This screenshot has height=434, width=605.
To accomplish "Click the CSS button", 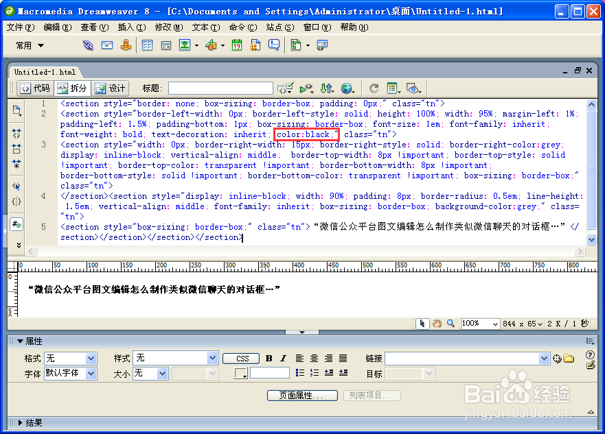I will [x=242, y=359].
